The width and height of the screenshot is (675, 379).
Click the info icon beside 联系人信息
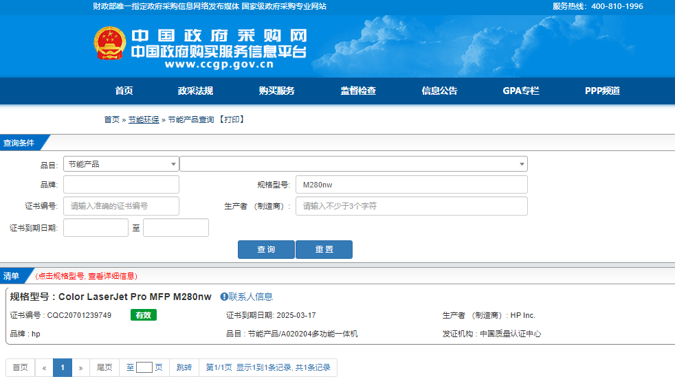(224, 297)
